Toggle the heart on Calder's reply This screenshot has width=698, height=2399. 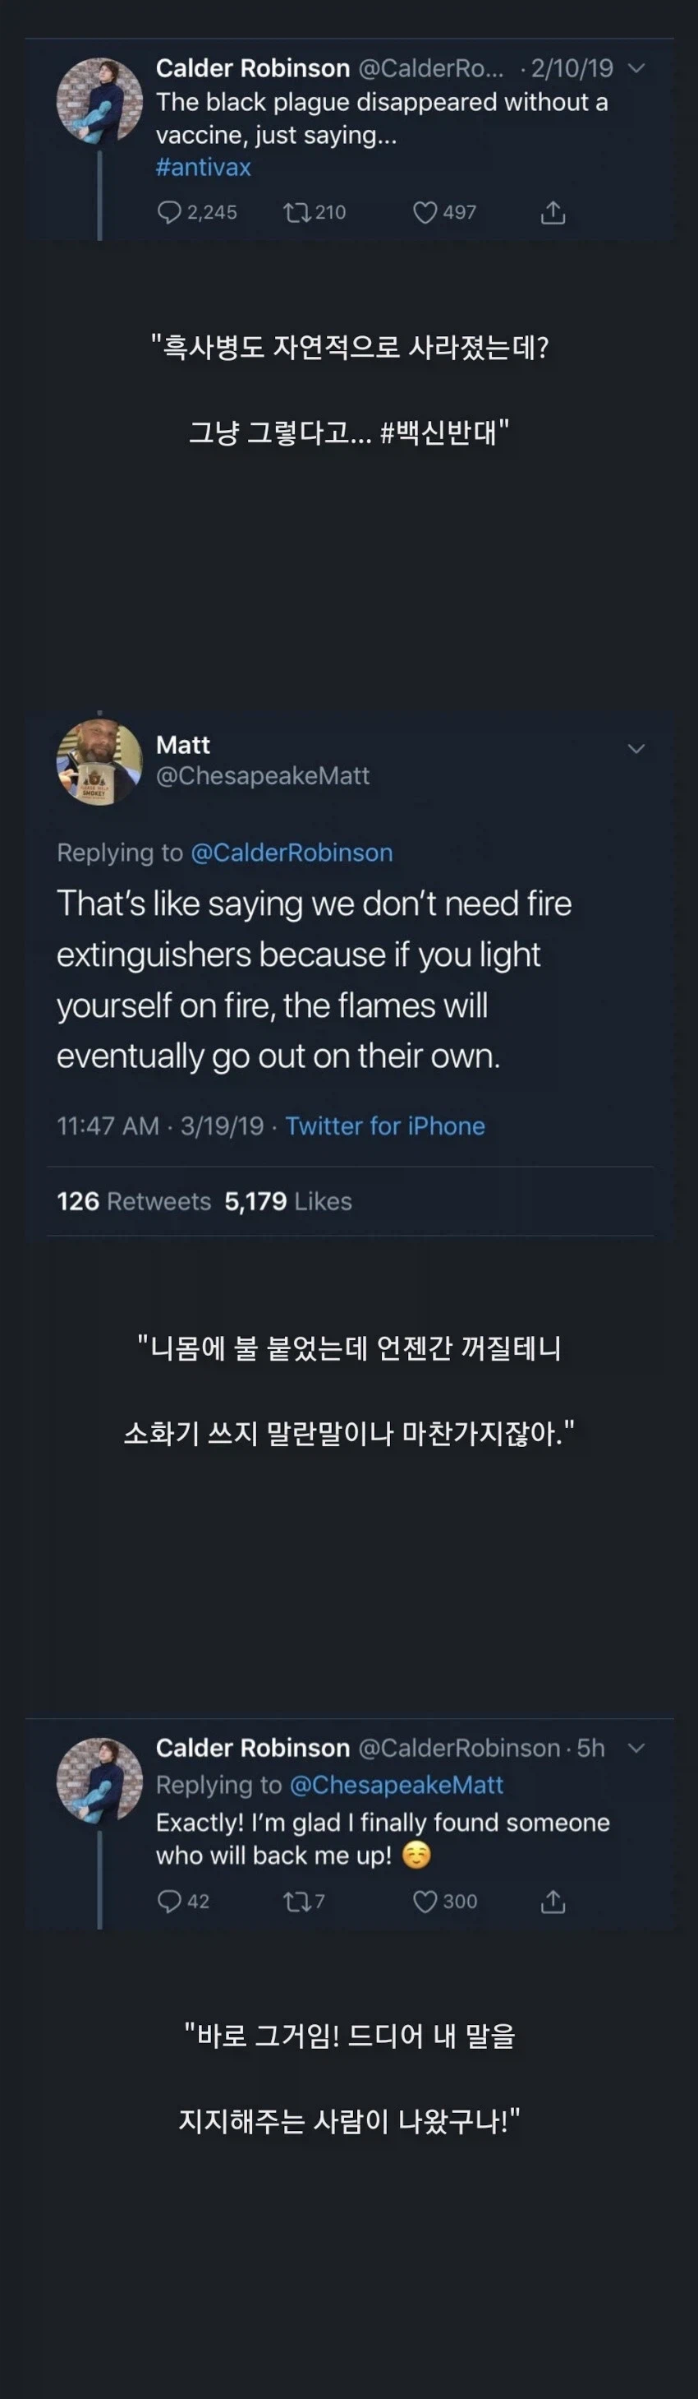coord(427,1902)
